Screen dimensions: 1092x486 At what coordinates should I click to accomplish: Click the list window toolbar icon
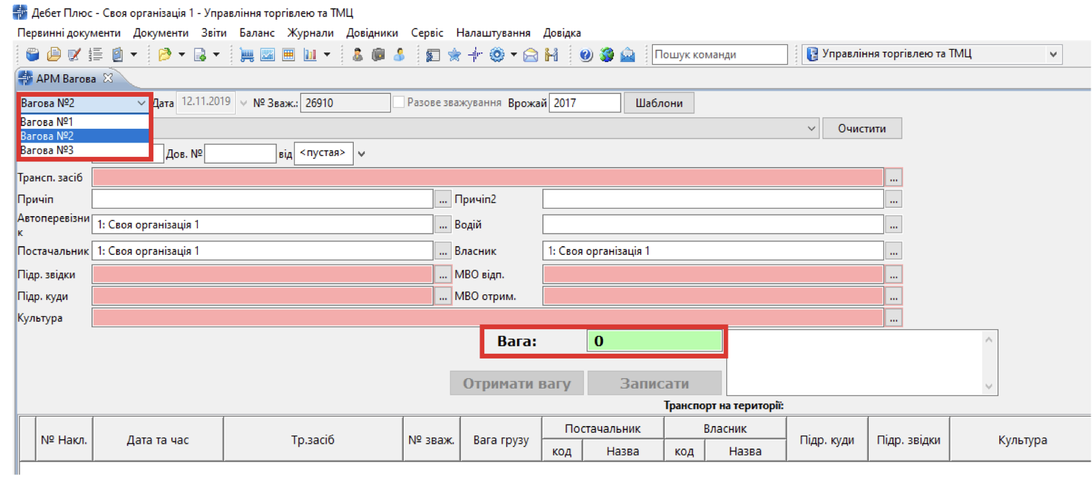pyautogui.click(x=433, y=55)
